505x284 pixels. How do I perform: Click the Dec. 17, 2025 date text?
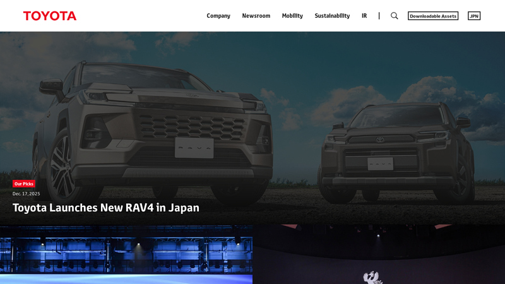click(x=27, y=194)
